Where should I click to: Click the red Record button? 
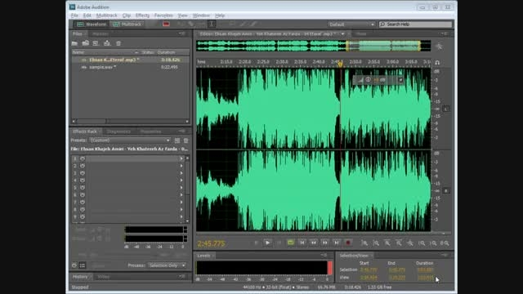(348, 243)
